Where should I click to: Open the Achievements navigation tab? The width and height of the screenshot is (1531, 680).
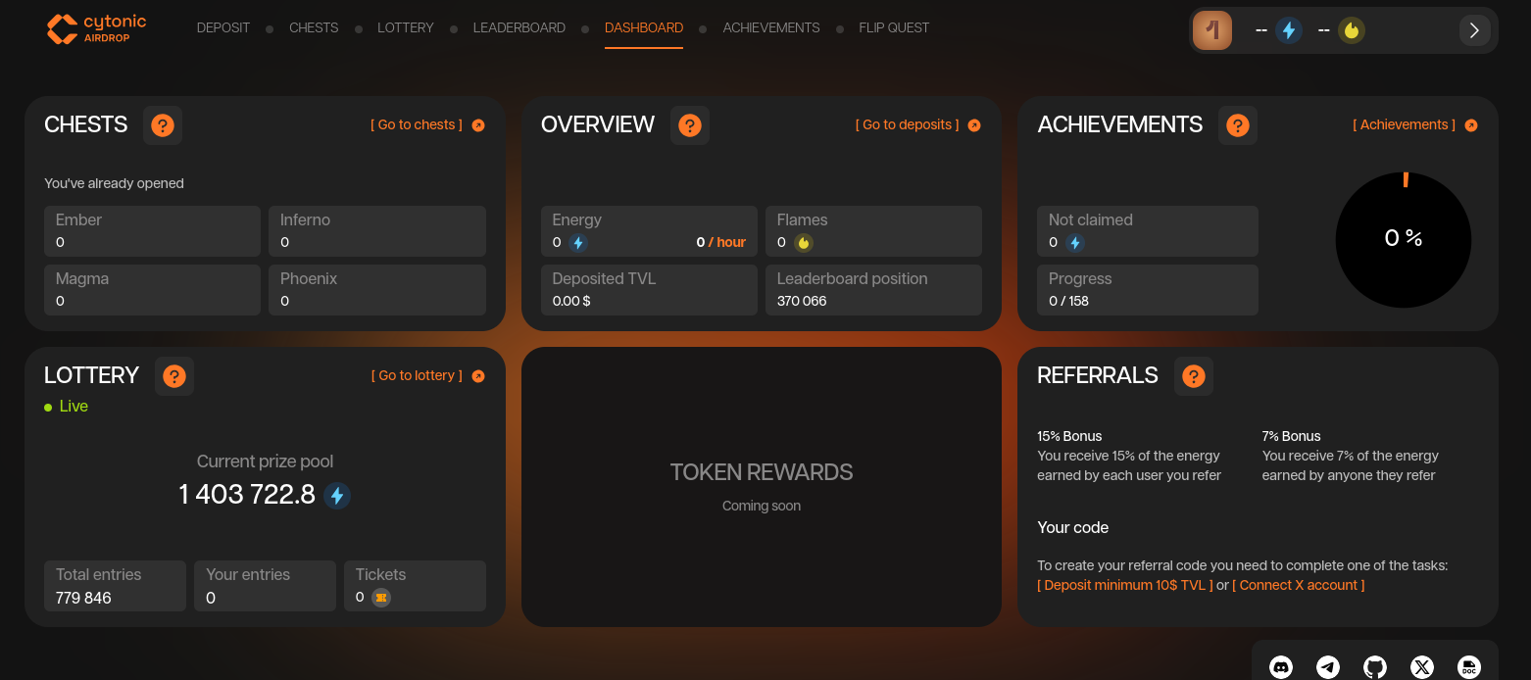(x=771, y=28)
